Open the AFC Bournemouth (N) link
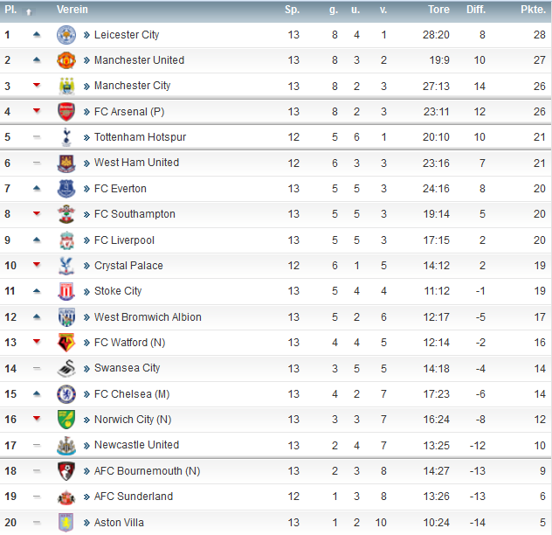552x535 pixels. (x=147, y=471)
